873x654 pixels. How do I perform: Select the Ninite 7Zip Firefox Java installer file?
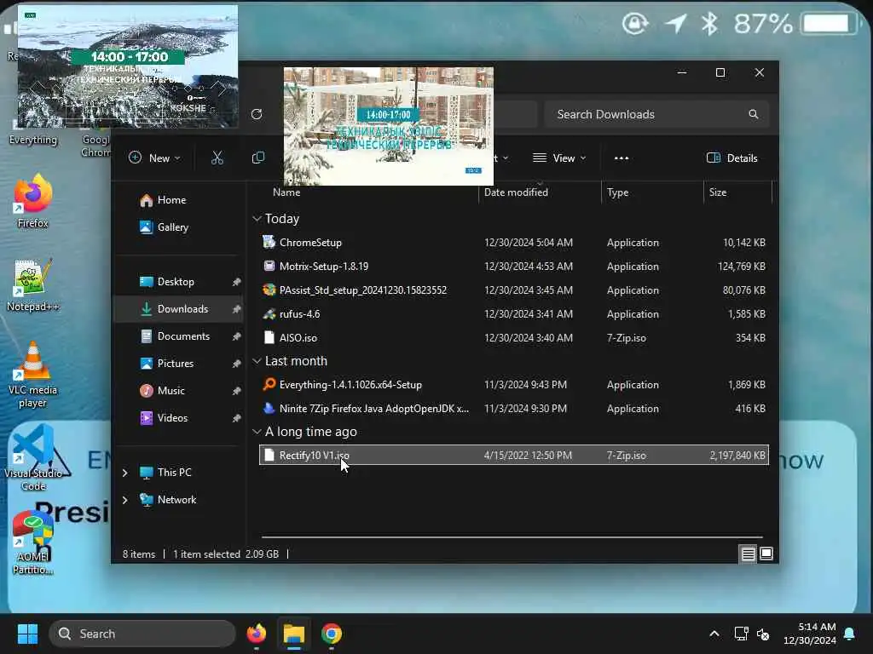pos(513,409)
